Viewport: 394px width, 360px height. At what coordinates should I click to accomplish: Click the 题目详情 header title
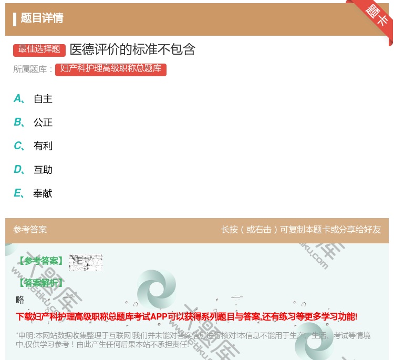pos(42,18)
